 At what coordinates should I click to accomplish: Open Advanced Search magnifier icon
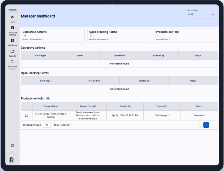[12, 62]
